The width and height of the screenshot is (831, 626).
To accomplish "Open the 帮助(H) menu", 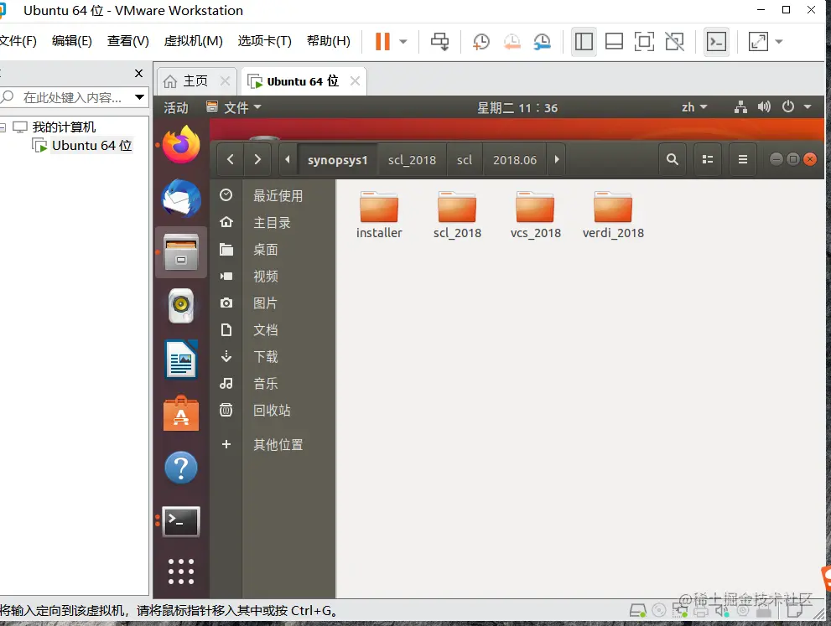I will (329, 41).
